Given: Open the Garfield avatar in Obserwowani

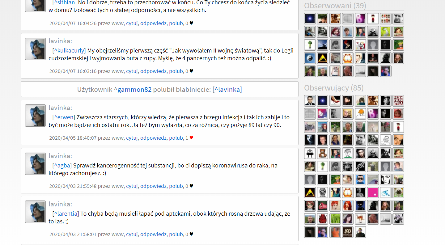Looking at the screenshot, I should [x=348, y=58].
